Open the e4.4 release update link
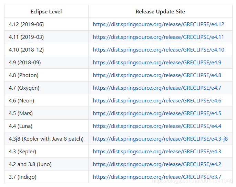Viewport: 236px width, 187px height. 157,126
